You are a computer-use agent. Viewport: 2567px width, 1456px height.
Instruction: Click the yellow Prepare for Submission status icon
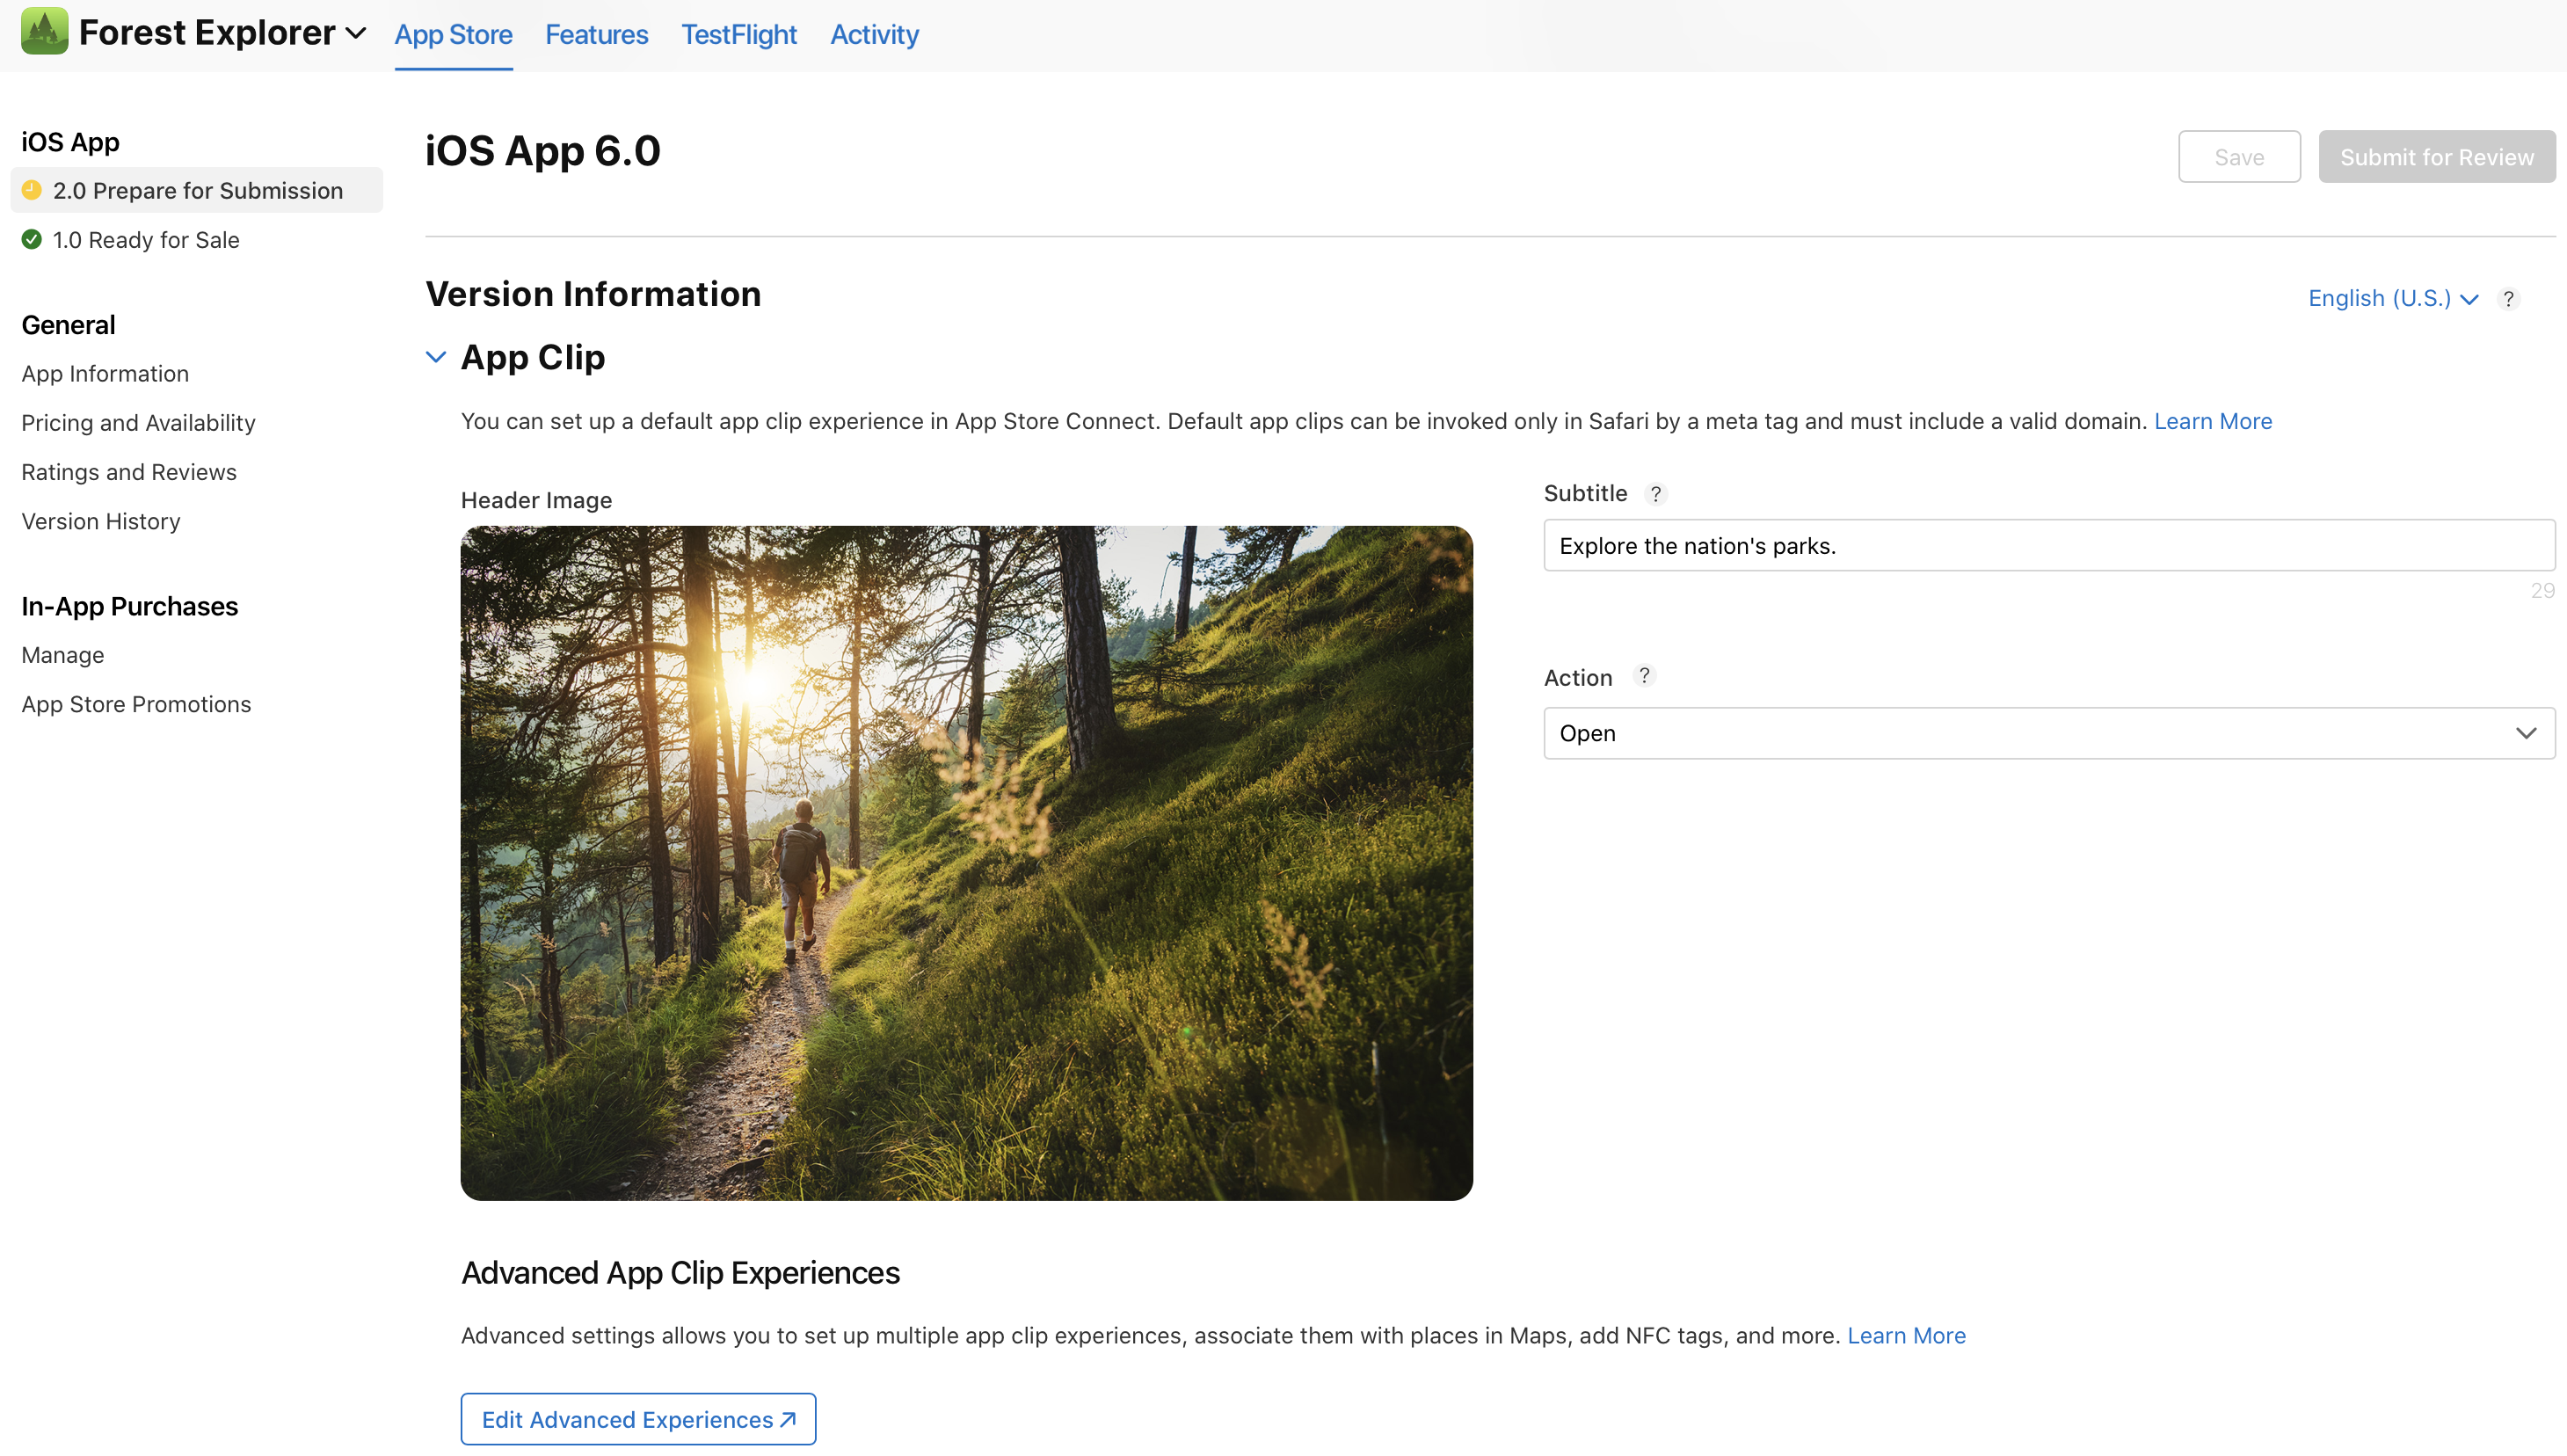pos(32,190)
